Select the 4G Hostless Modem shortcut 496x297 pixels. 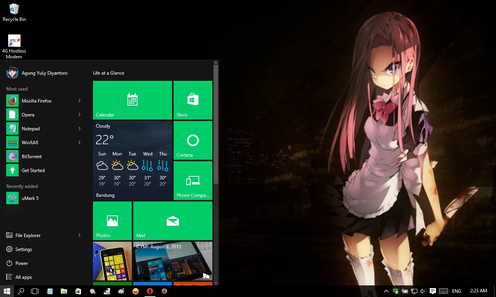[x=14, y=47]
